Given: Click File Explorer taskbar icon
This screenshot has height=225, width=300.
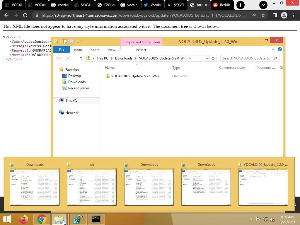Looking at the screenshot, I should (x=59, y=219).
